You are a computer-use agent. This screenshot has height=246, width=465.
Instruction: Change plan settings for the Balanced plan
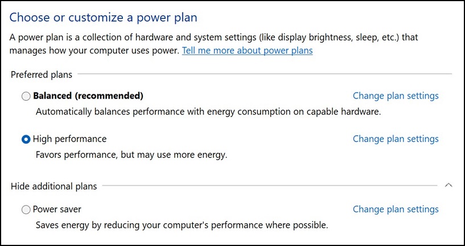tap(396, 96)
